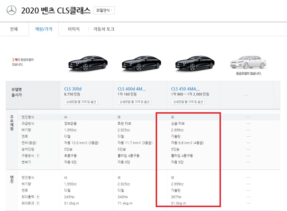This screenshot has width=287, height=211.
Task: Open the 최대출력 help tooltip icon
Action: coord(38,196)
